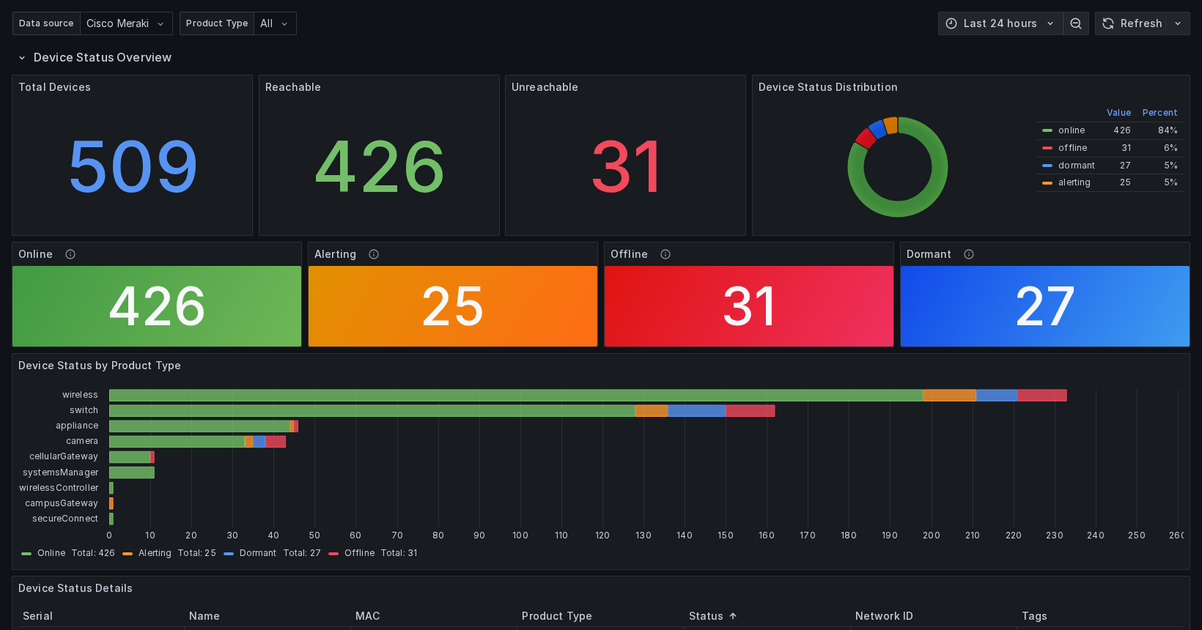This screenshot has height=630, width=1202.
Task: Click the info icon beside Alerting panel title
Action: (x=374, y=254)
